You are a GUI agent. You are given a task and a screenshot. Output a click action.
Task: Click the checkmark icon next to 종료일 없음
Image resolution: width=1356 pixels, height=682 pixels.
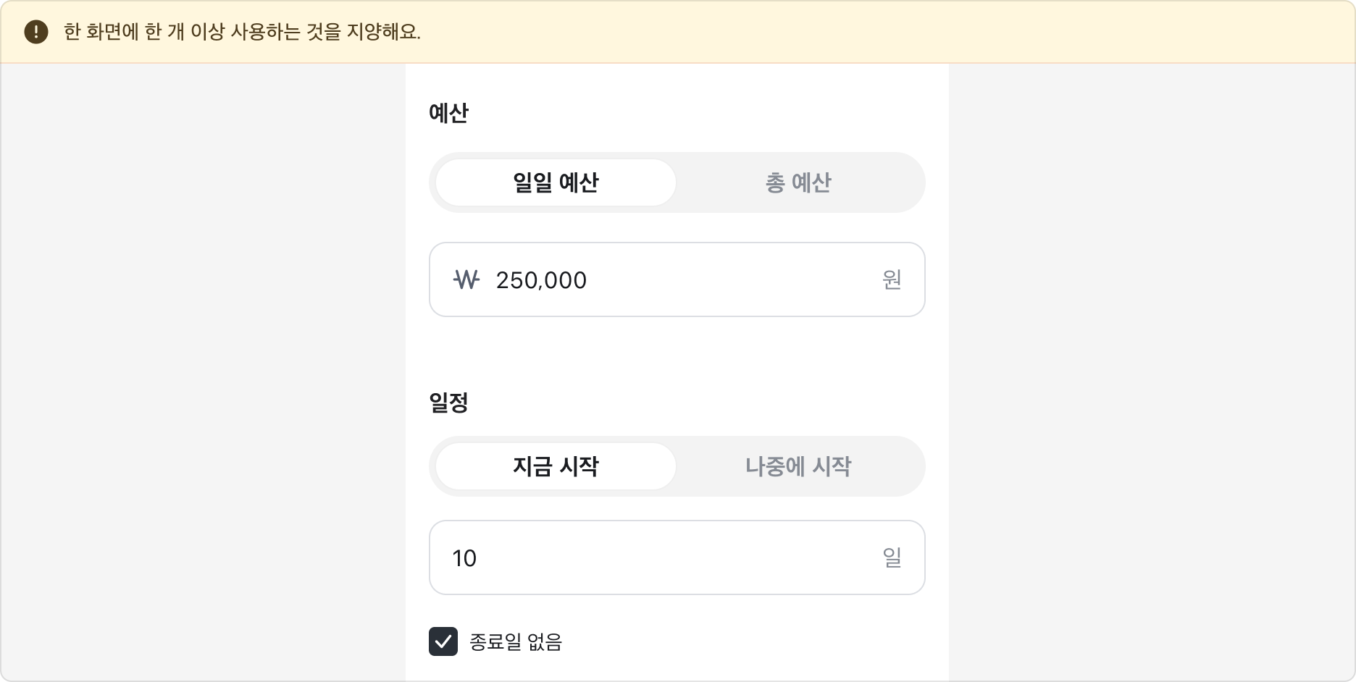(445, 641)
